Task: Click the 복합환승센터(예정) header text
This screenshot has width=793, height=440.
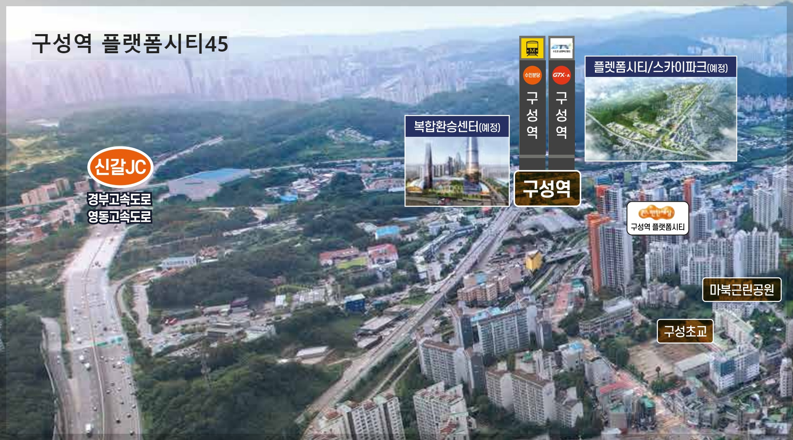Action: [x=457, y=126]
